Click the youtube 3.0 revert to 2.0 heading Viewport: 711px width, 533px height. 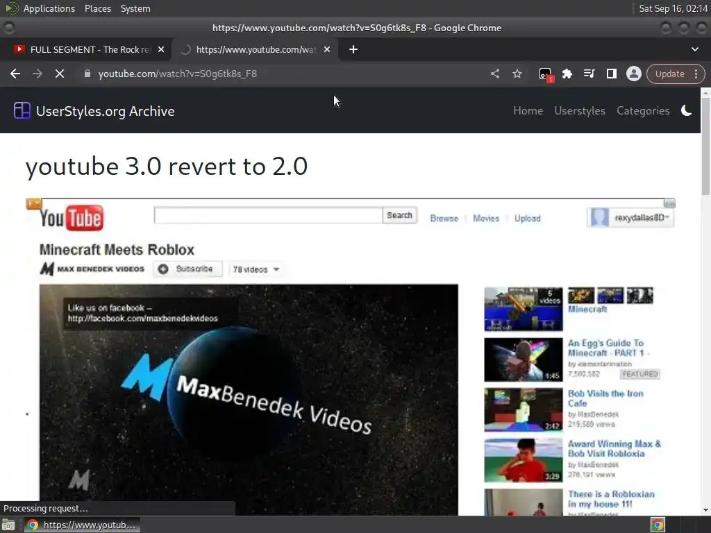167,167
